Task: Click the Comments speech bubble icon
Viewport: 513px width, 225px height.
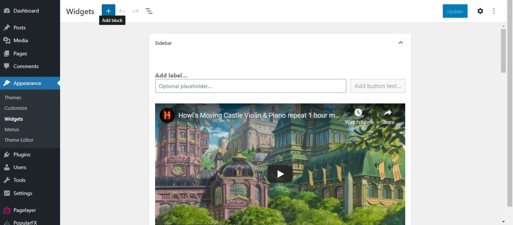Action: click(7, 66)
